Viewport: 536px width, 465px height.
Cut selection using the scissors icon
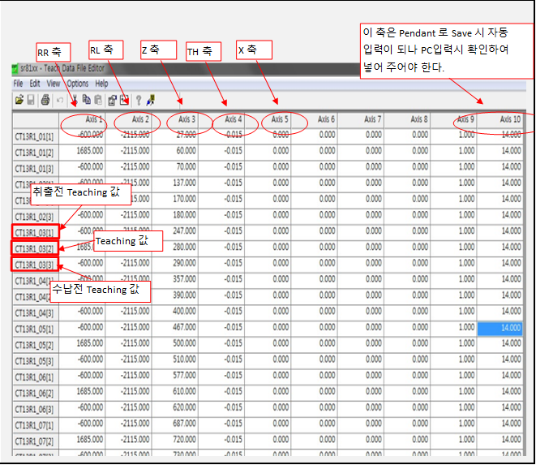(x=74, y=100)
